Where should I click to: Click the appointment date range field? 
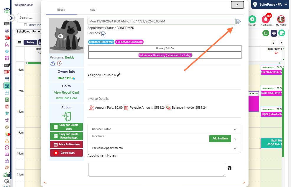[162, 21]
